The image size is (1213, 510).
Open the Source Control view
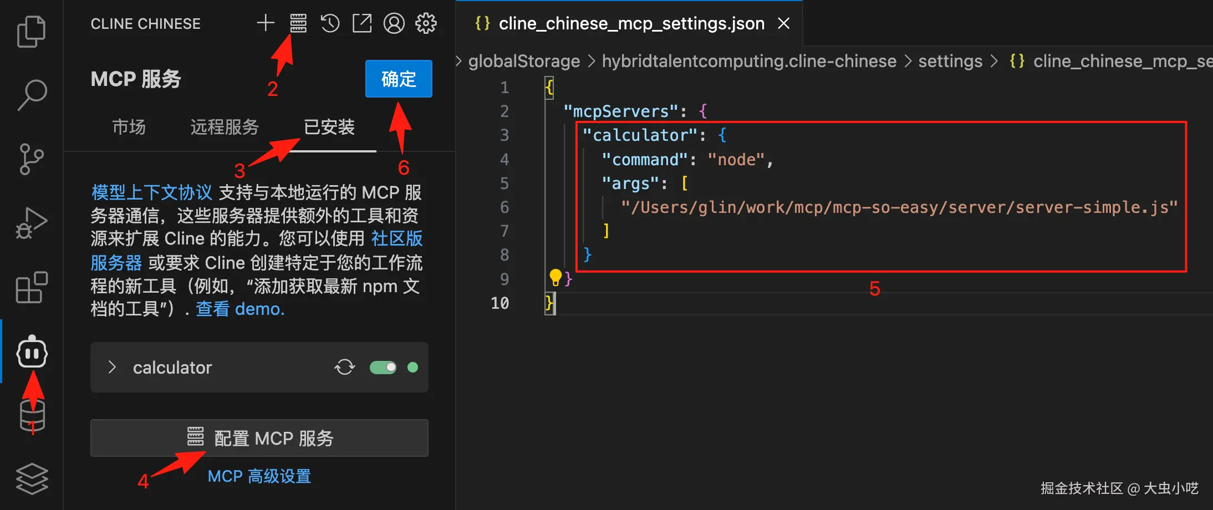pos(32,160)
